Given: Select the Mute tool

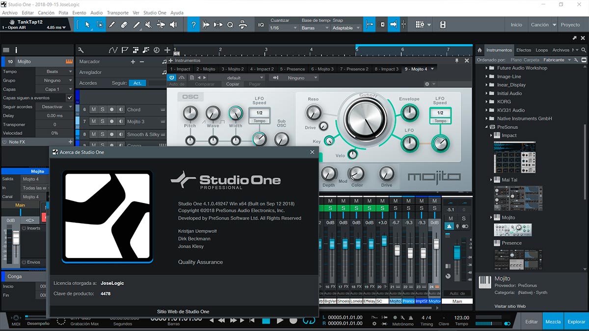Looking at the screenshot, I should 149,25.
